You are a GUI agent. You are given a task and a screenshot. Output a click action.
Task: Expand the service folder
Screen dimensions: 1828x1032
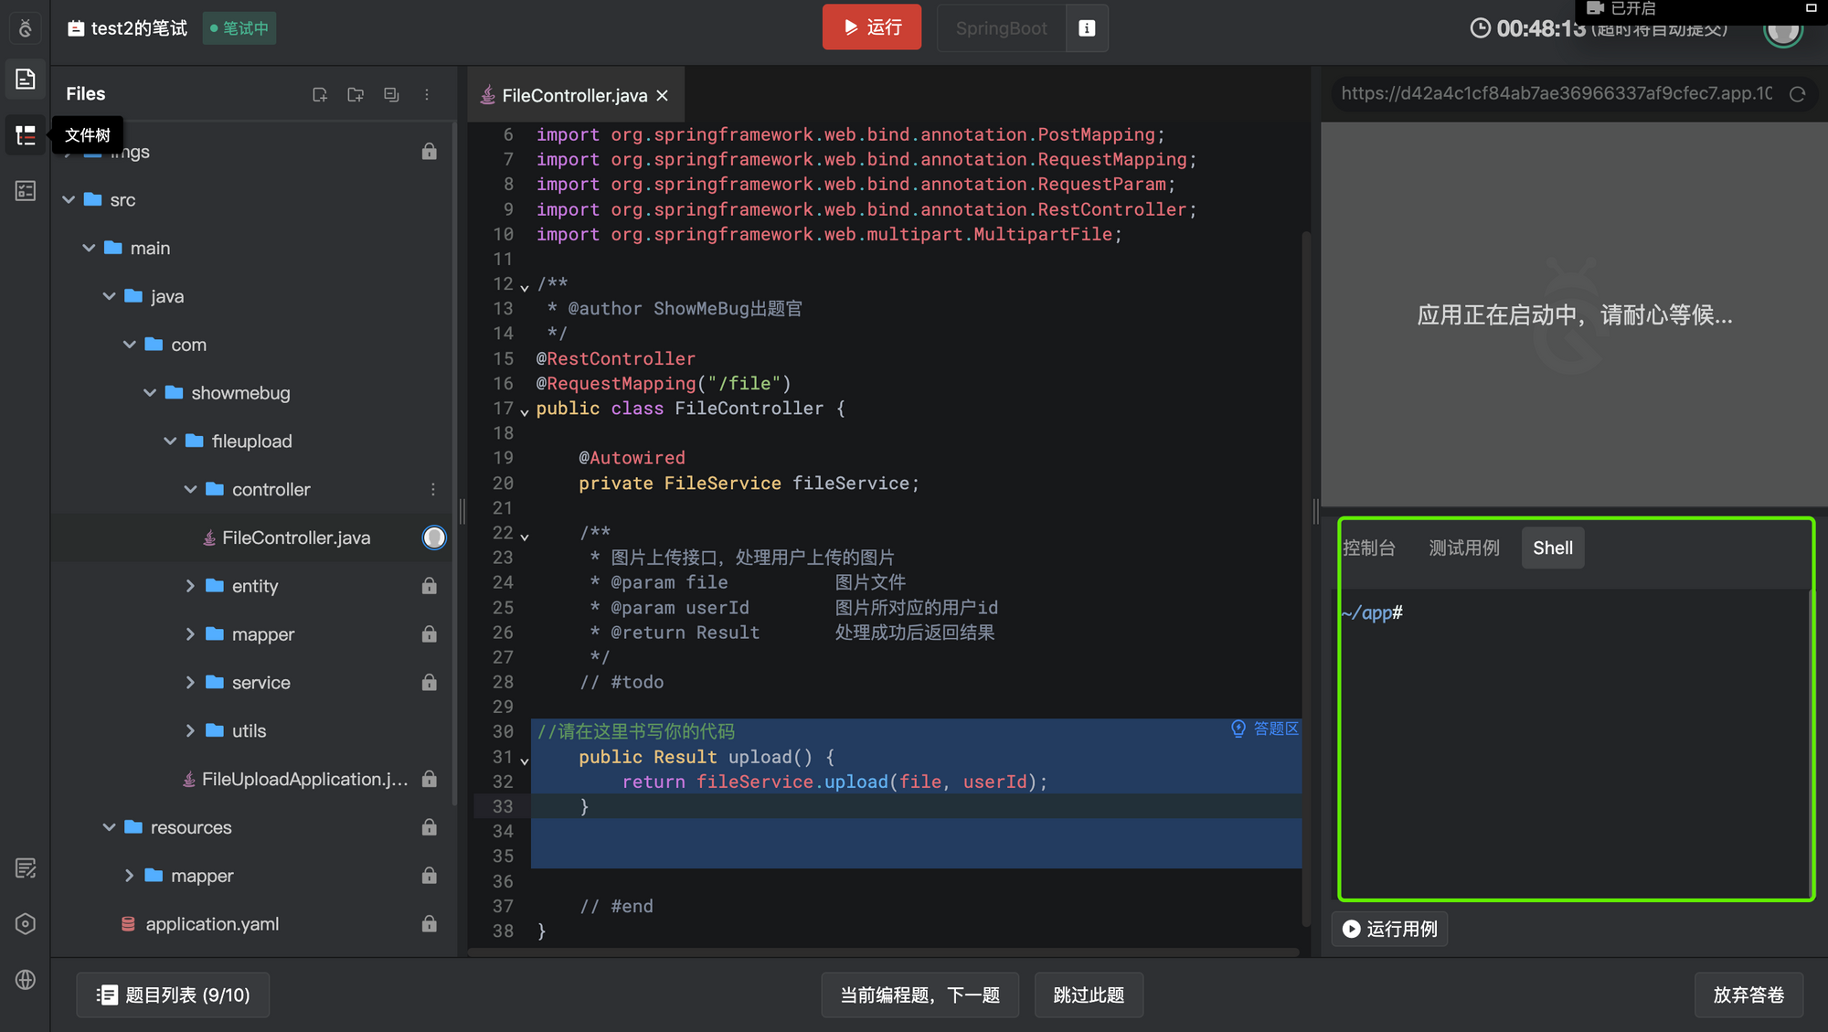tap(190, 683)
